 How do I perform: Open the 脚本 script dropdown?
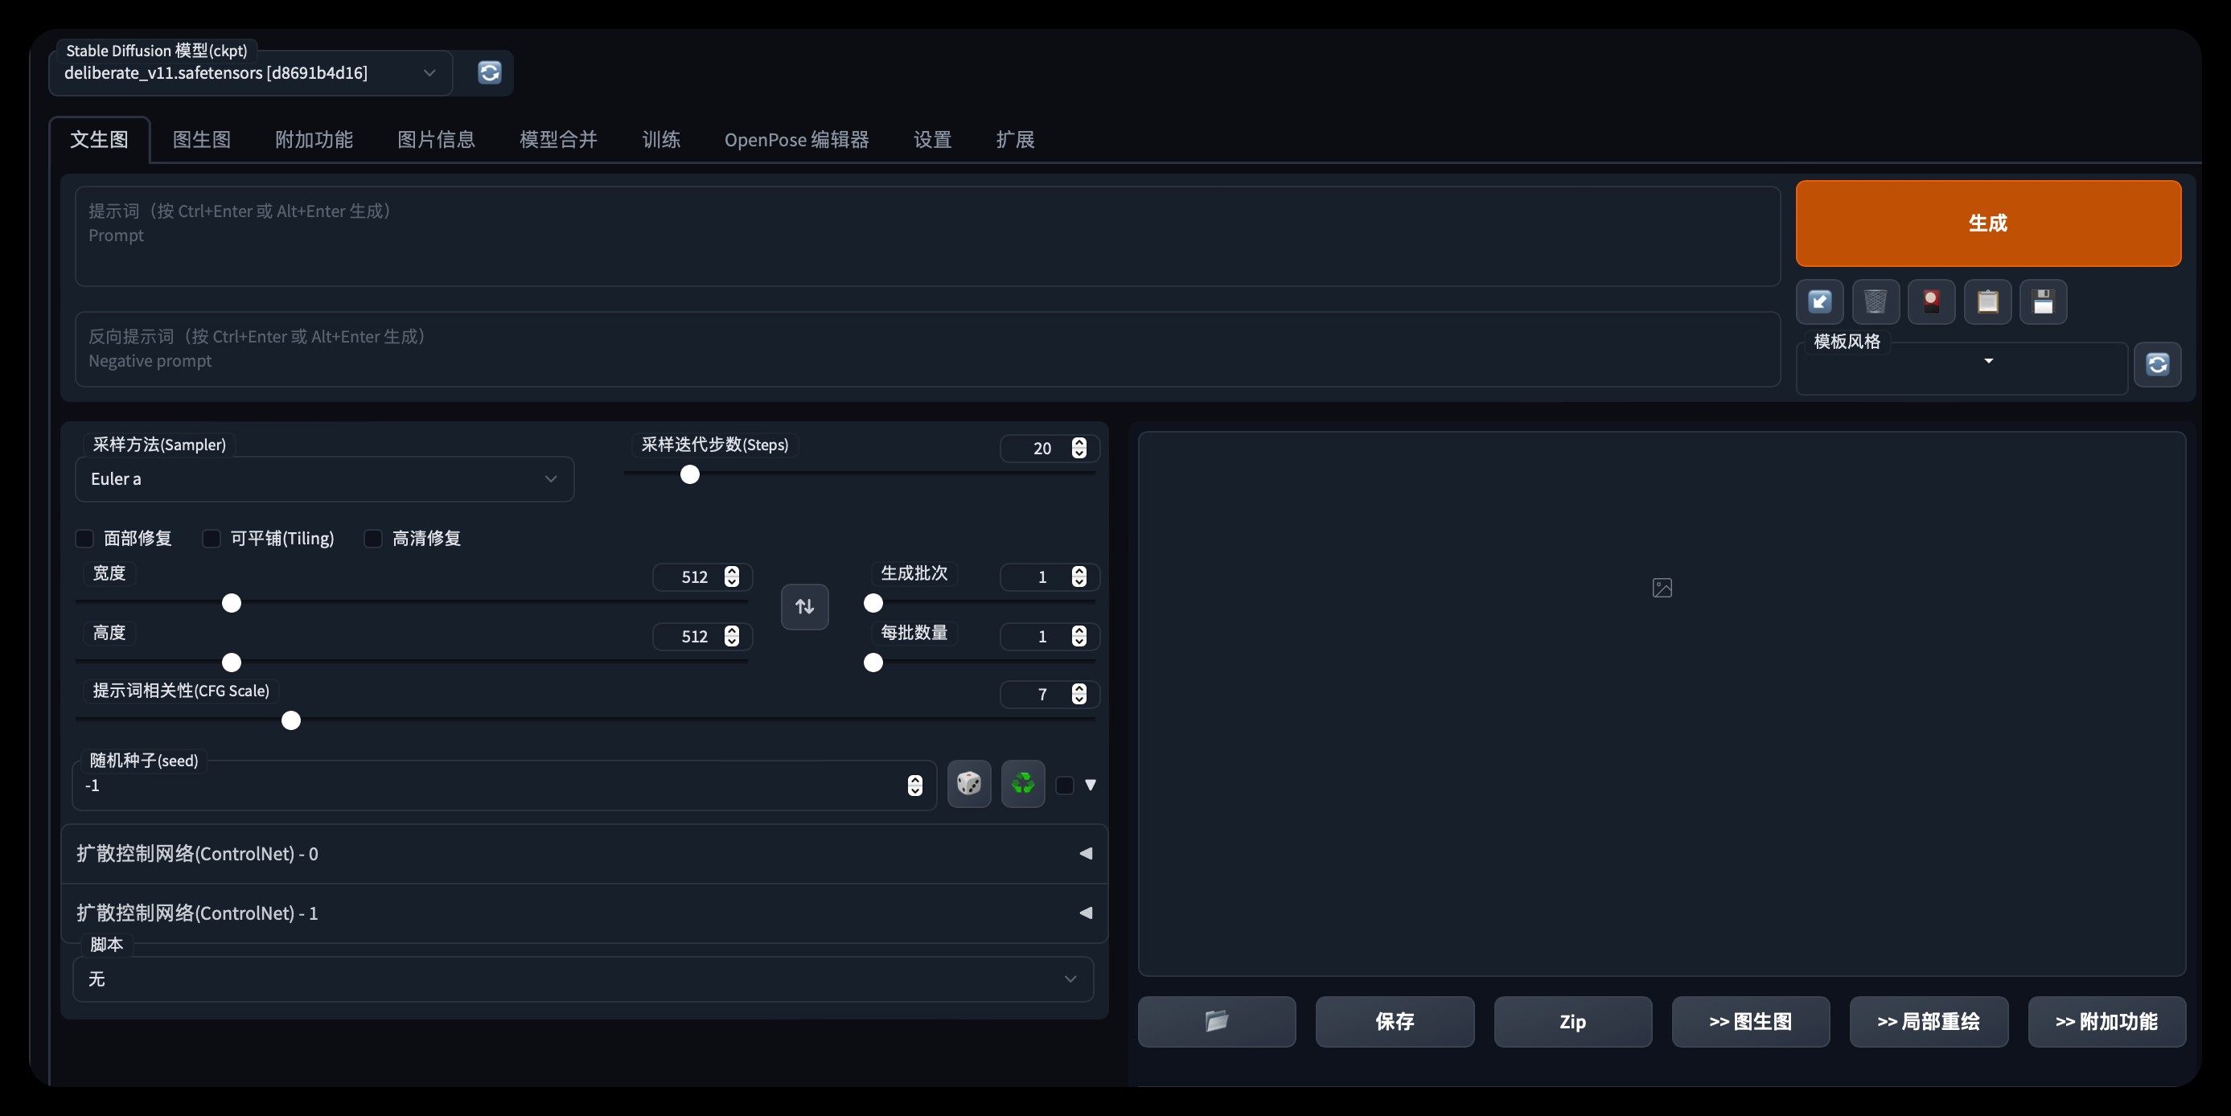point(583,979)
